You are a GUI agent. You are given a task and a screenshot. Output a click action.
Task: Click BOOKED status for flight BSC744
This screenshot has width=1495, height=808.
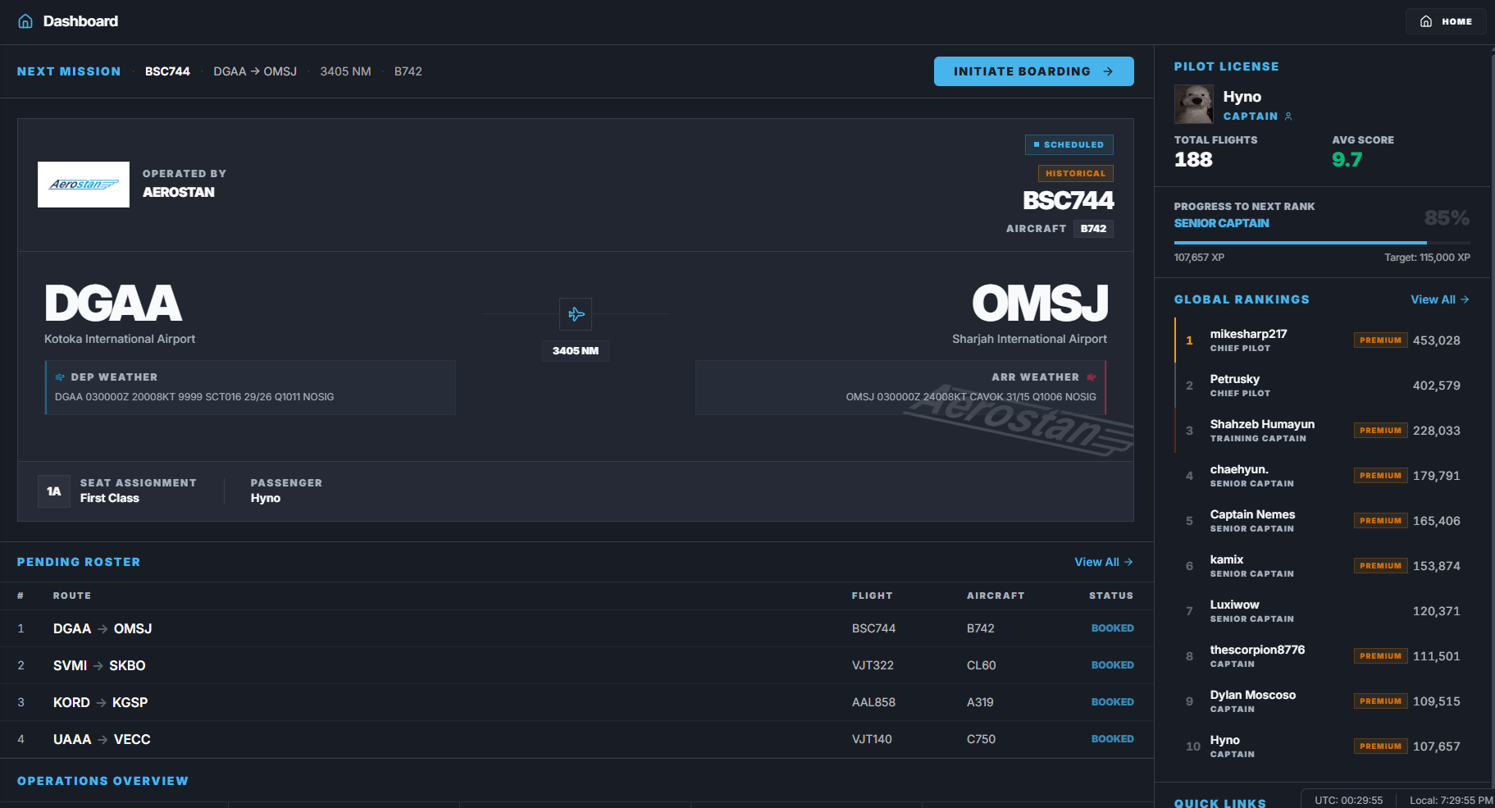1112,628
